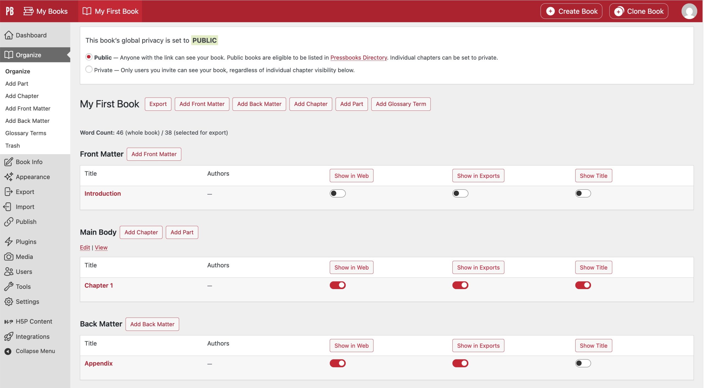The height and width of the screenshot is (388, 704).
Task: Click the H5P Content icon
Action: 9,322
